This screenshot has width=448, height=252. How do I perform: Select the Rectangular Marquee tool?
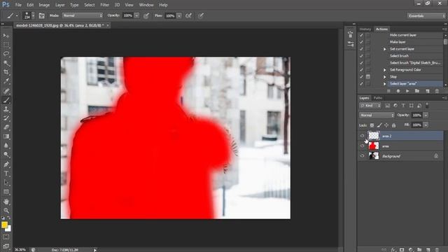(x=6, y=45)
